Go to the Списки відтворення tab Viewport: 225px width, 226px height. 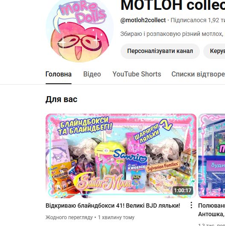pyautogui.click(x=198, y=74)
